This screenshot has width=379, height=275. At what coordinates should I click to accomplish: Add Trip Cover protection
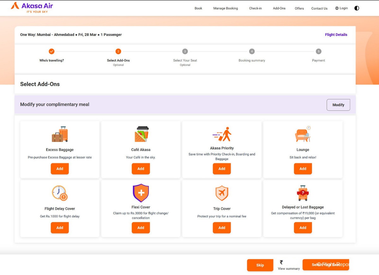click(x=222, y=228)
